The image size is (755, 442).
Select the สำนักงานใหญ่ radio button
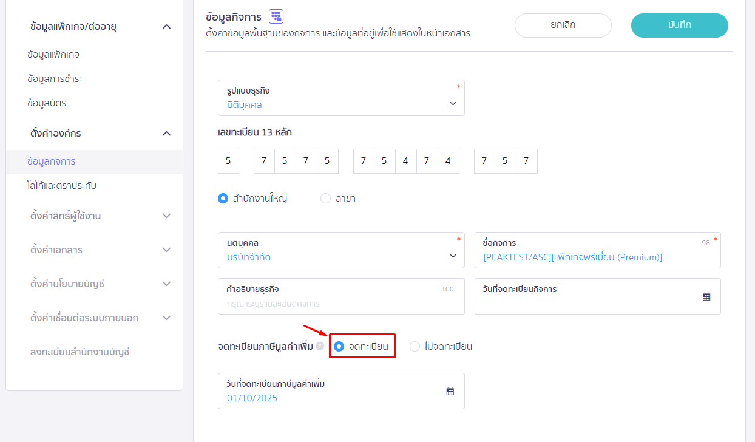click(x=223, y=199)
